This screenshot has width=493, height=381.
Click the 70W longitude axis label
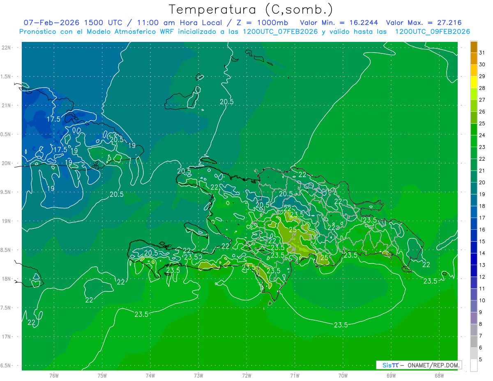(343, 376)
